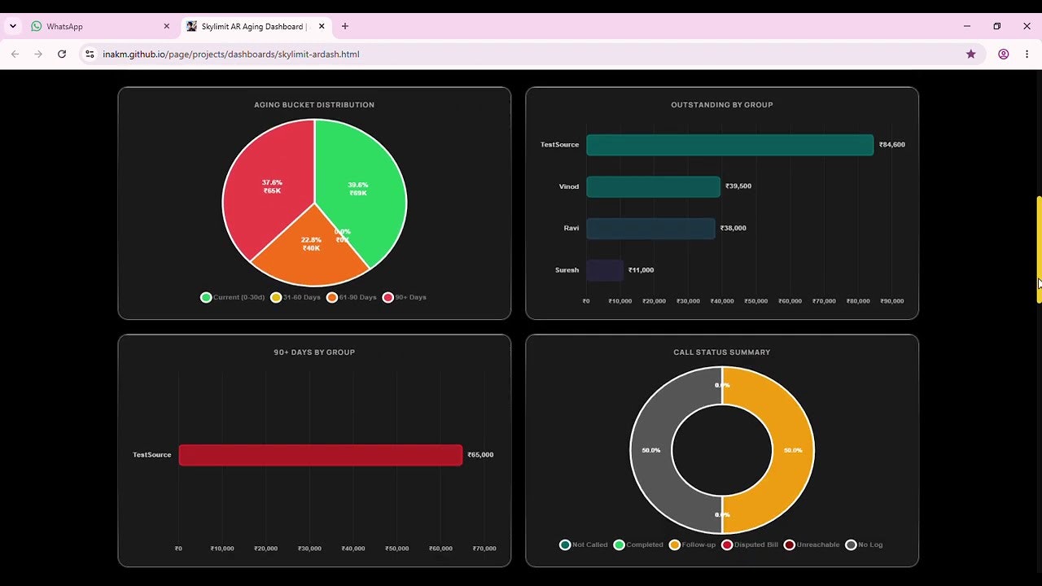Close the WhatsApp tab

click(166, 26)
